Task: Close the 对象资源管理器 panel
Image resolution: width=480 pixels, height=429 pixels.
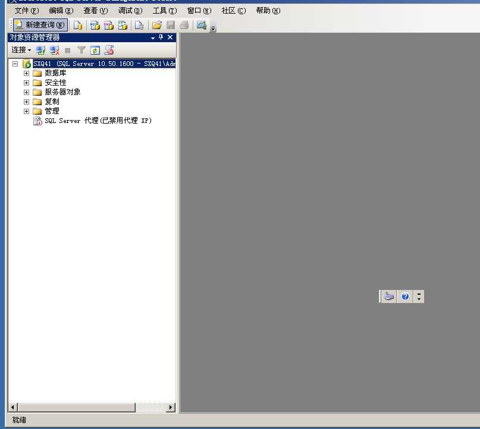Action: click(x=170, y=37)
